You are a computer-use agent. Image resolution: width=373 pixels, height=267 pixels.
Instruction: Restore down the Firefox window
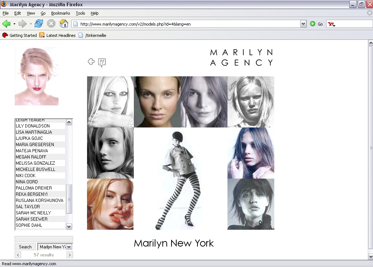[x=361, y=4]
